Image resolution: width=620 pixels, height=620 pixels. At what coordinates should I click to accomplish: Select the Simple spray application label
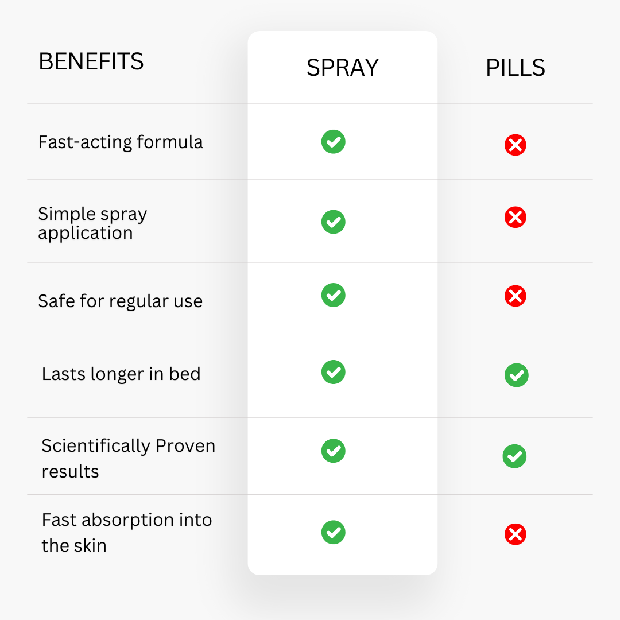point(92,223)
